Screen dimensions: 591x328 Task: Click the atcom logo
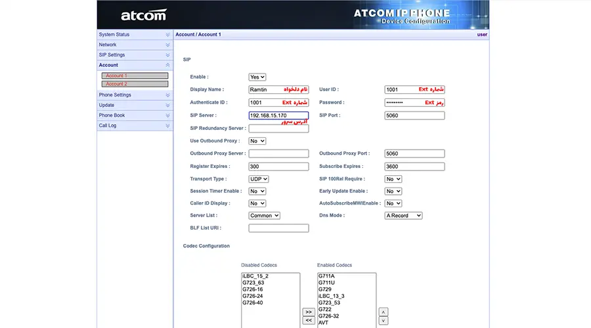point(143,15)
